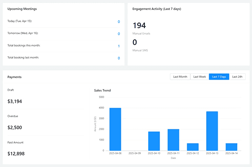Click the 194 Manual Emails figure
This screenshot has width=252, height=167.
(x=139, y=26)
